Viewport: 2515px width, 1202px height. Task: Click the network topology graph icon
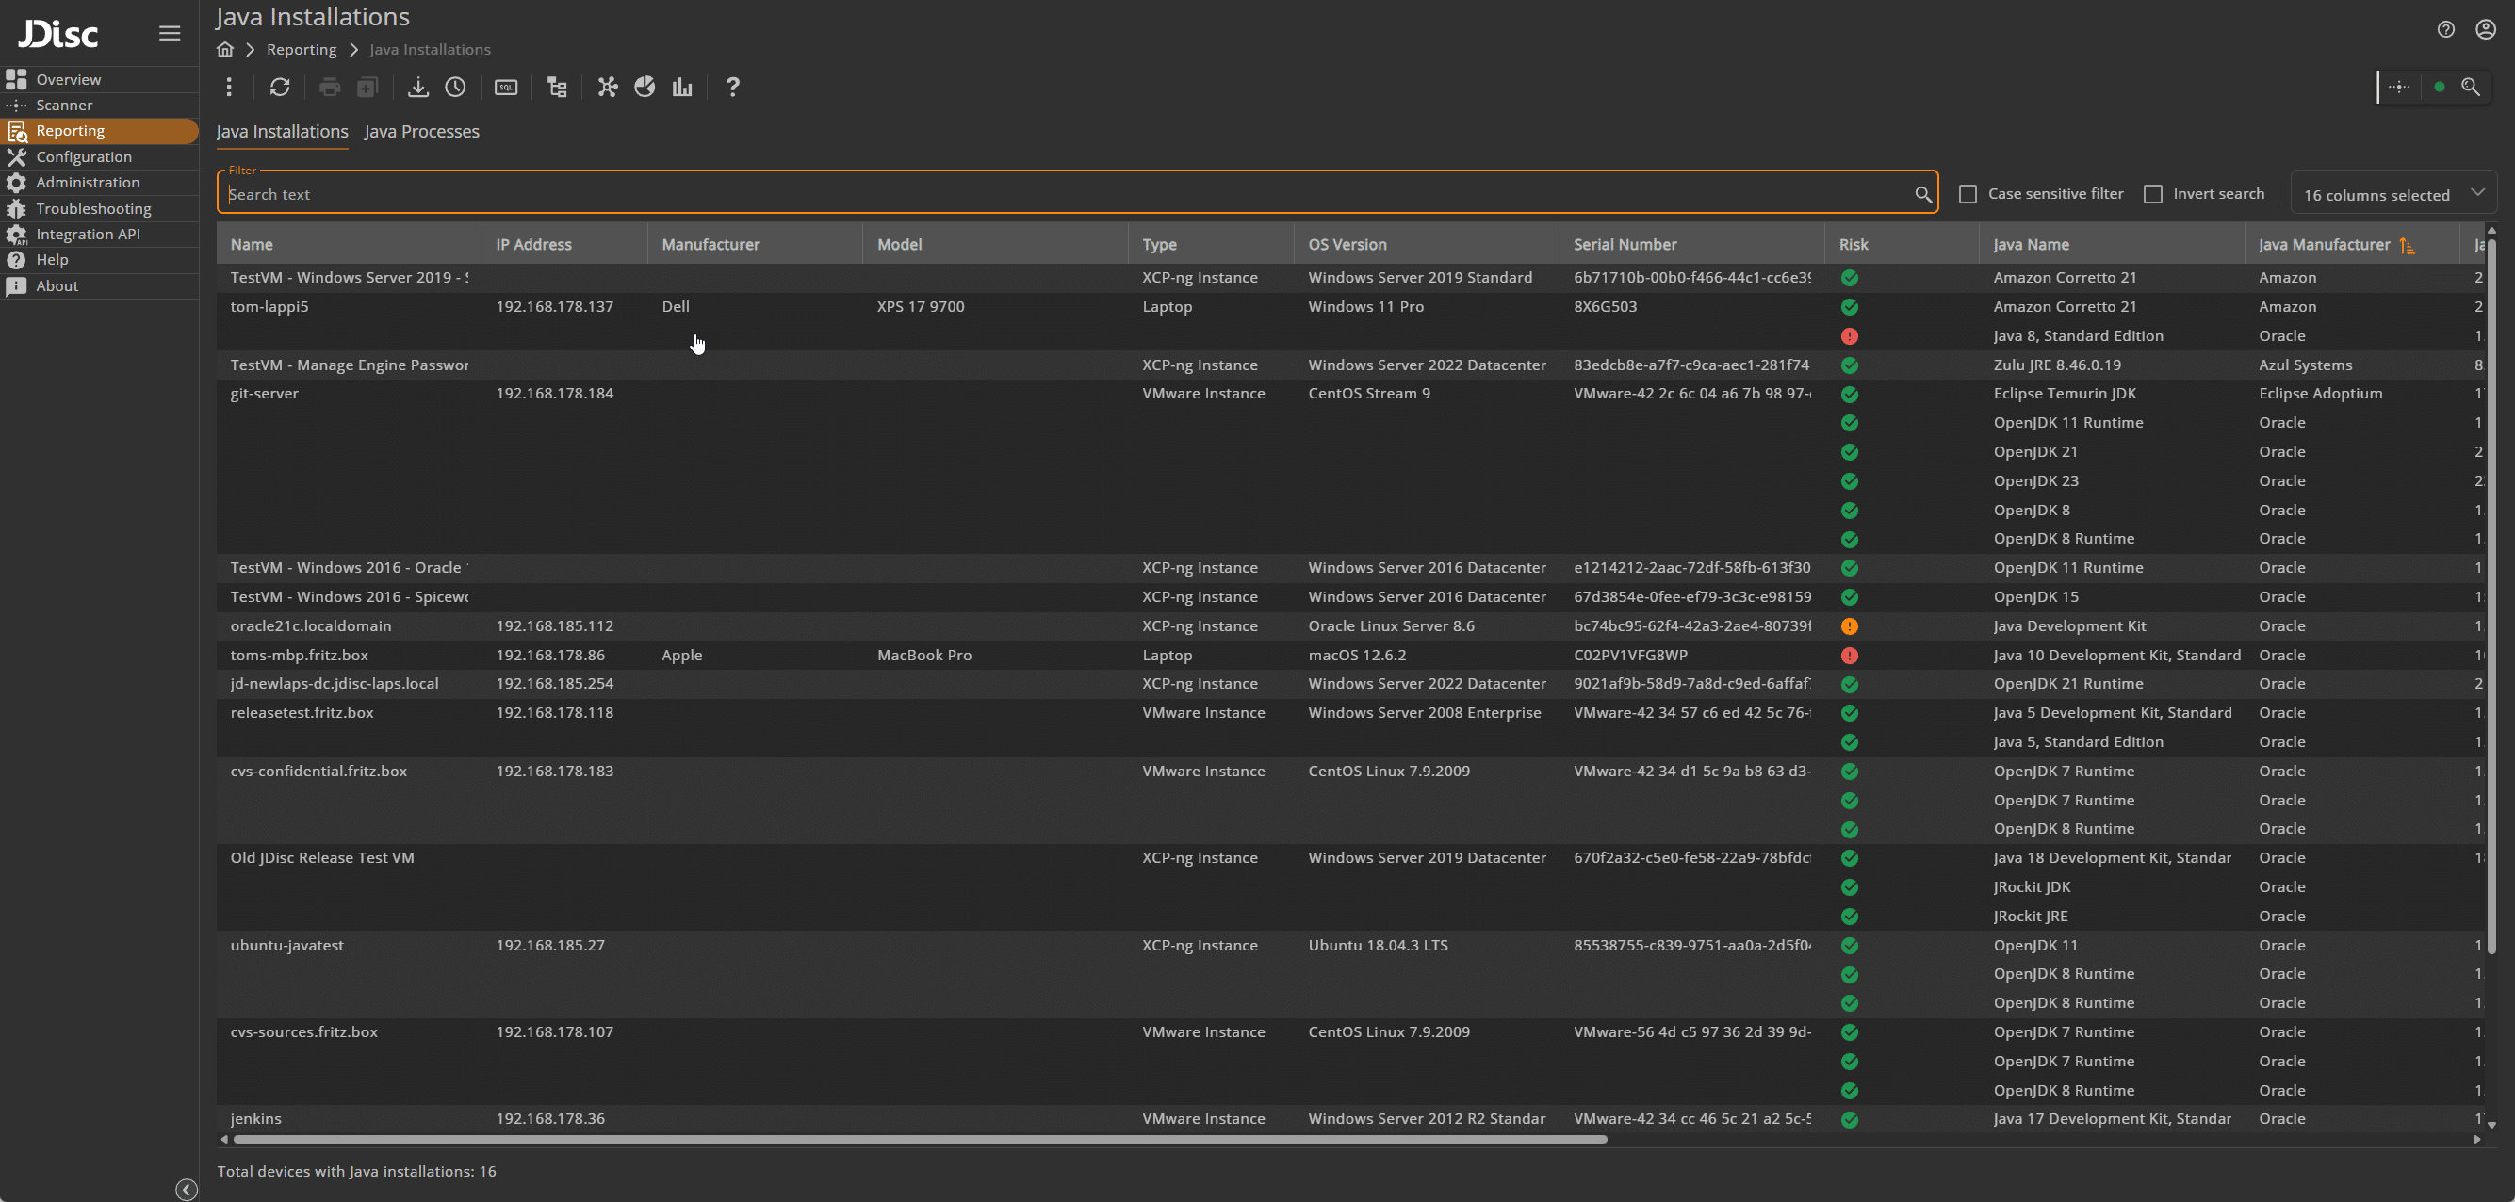[x=607, y=88]
